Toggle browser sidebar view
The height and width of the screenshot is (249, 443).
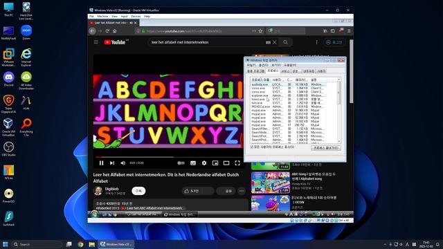click(x=332, y=30)
